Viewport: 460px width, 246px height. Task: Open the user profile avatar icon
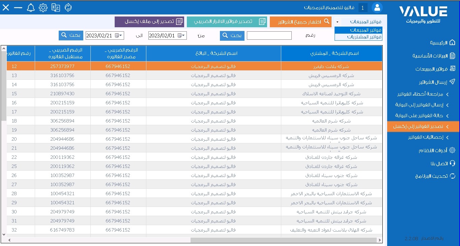pos(377,7)
